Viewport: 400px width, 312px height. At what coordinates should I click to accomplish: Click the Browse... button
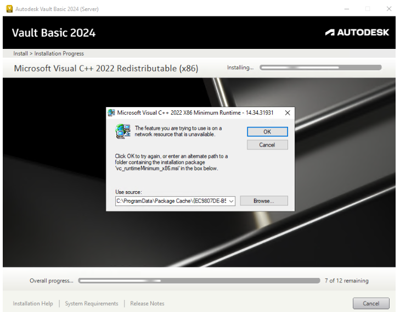click(264, 201)
